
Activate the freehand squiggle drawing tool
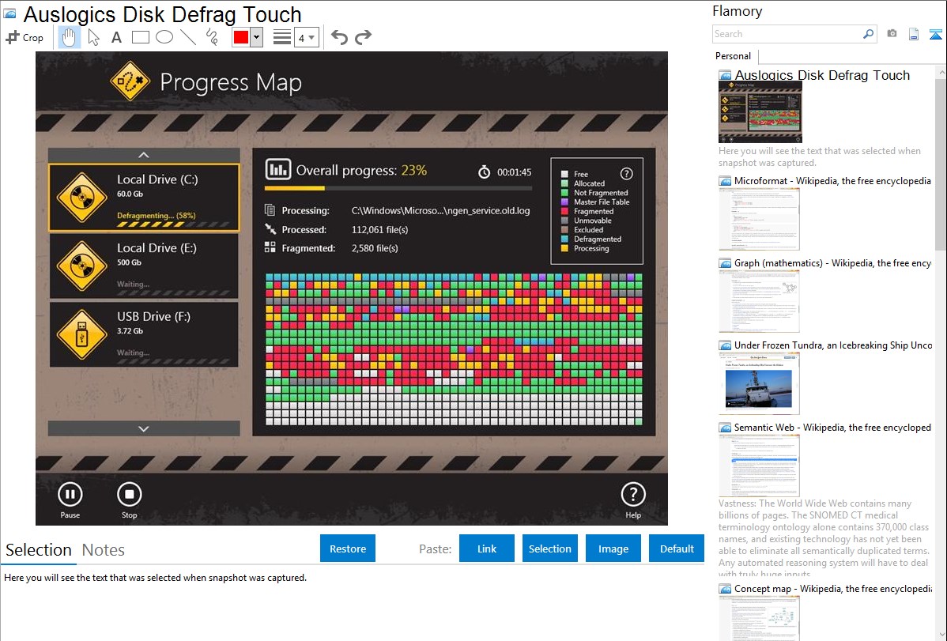coord(212,37)
